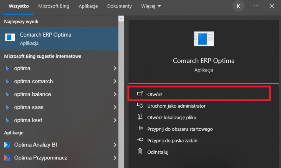Click the 'Optima Analizy BI' result text

click(x=35, y=145)
